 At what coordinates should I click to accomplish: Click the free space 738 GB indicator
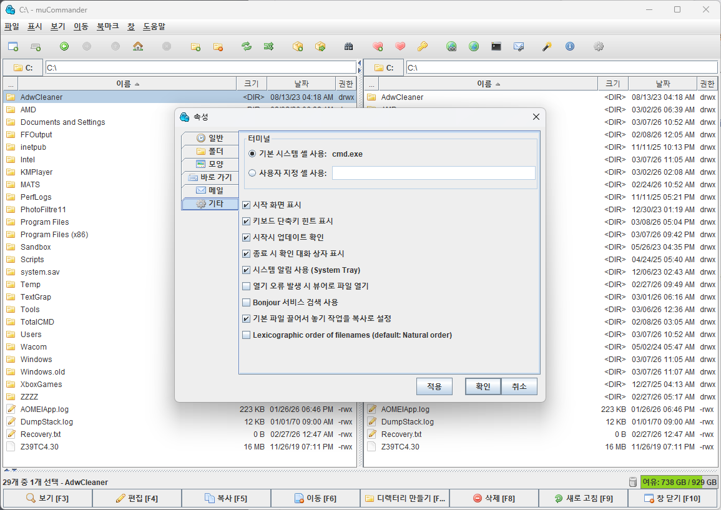(679, 482)
